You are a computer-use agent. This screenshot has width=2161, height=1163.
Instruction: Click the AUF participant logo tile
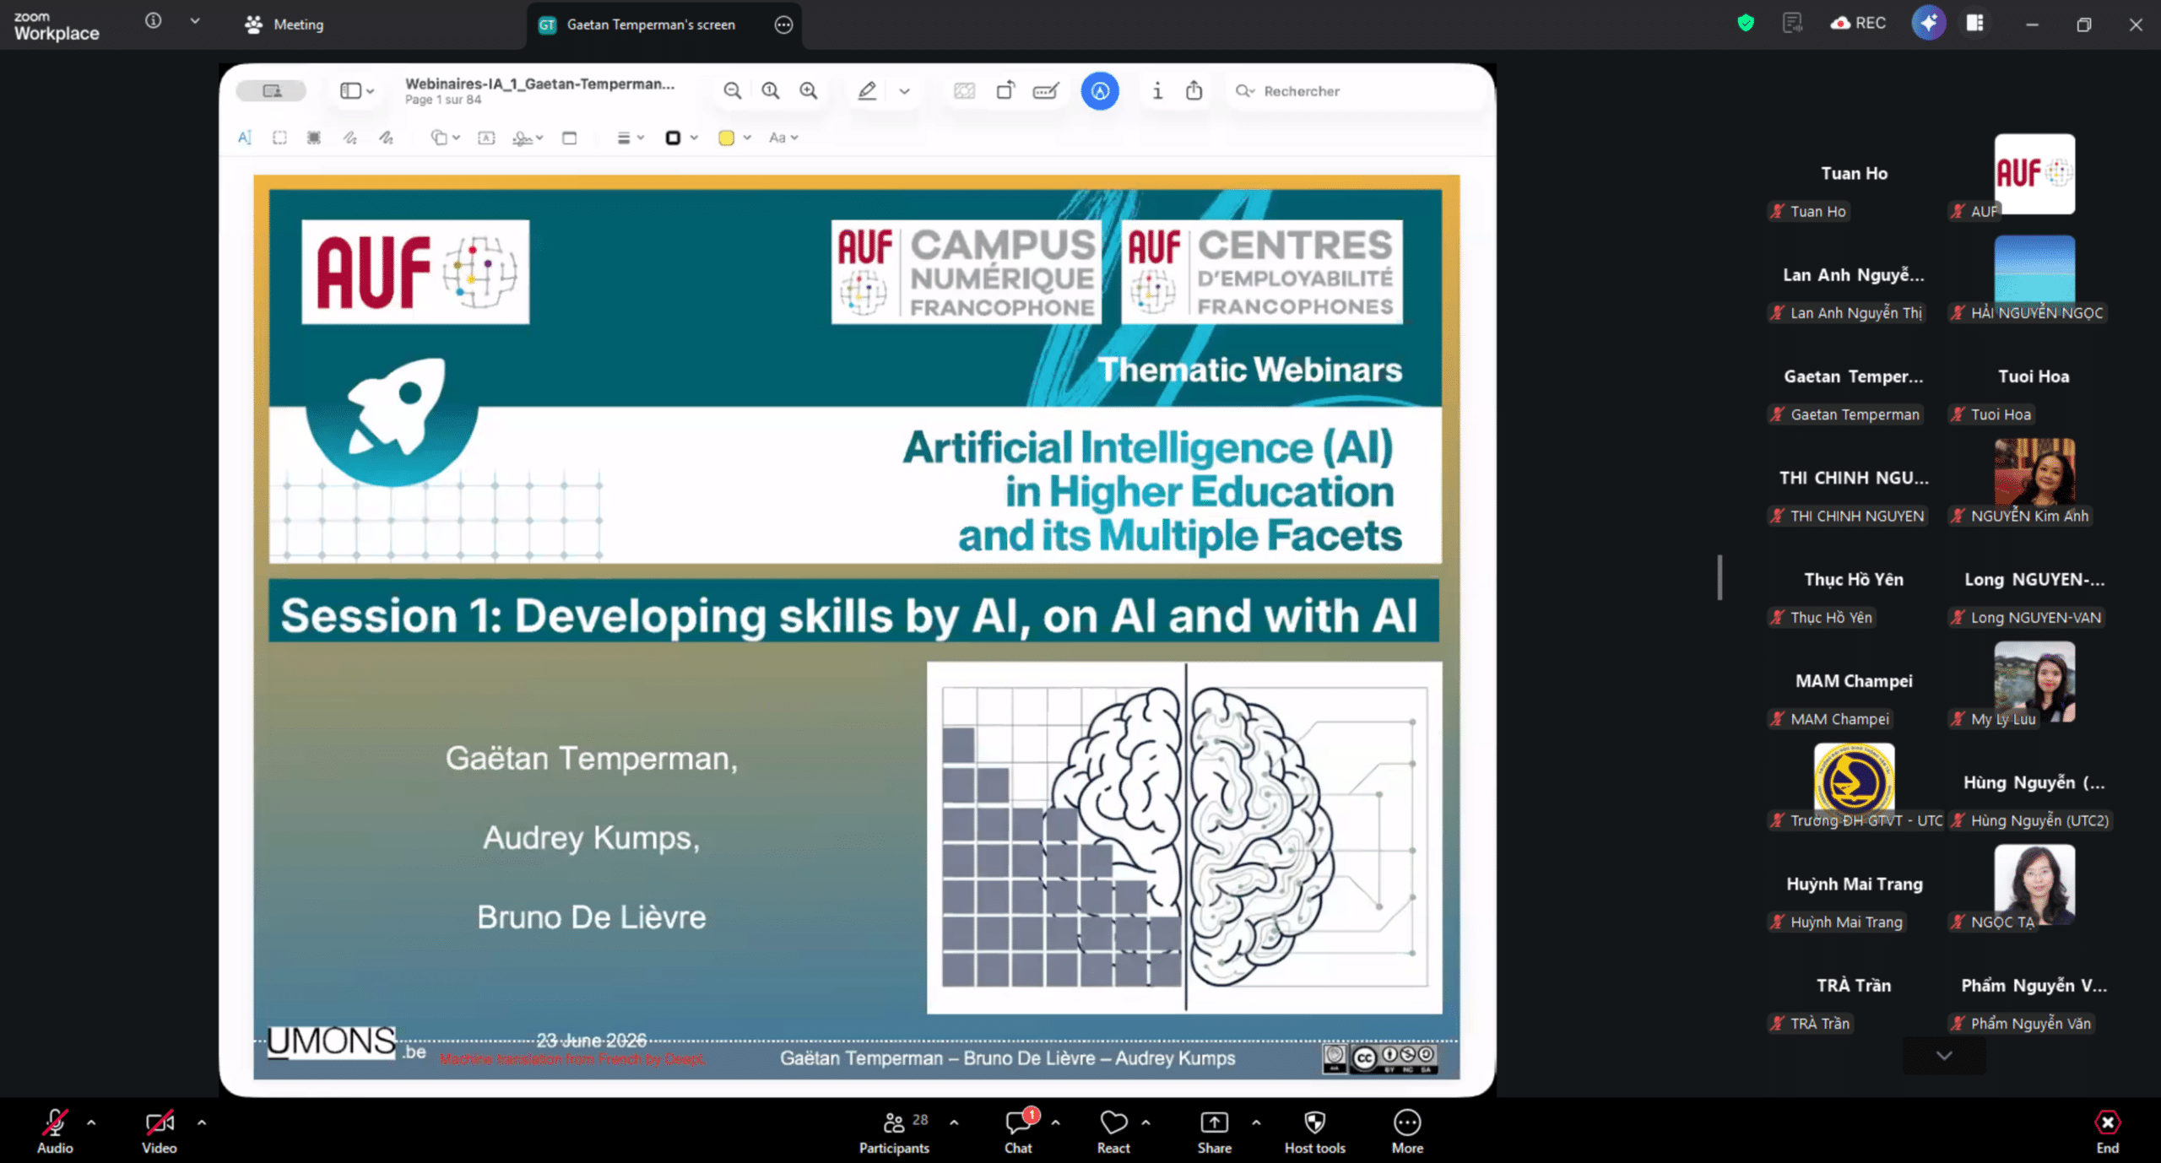pyautogui.click(x=2034, y=174)
